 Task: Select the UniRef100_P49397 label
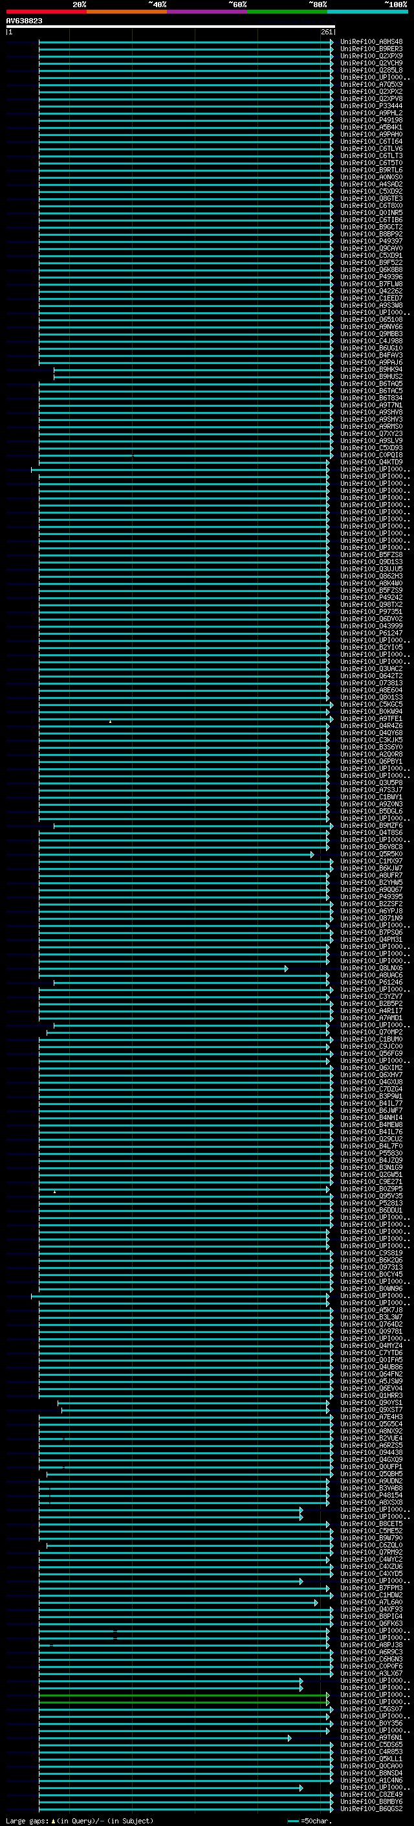coord(371,241)
